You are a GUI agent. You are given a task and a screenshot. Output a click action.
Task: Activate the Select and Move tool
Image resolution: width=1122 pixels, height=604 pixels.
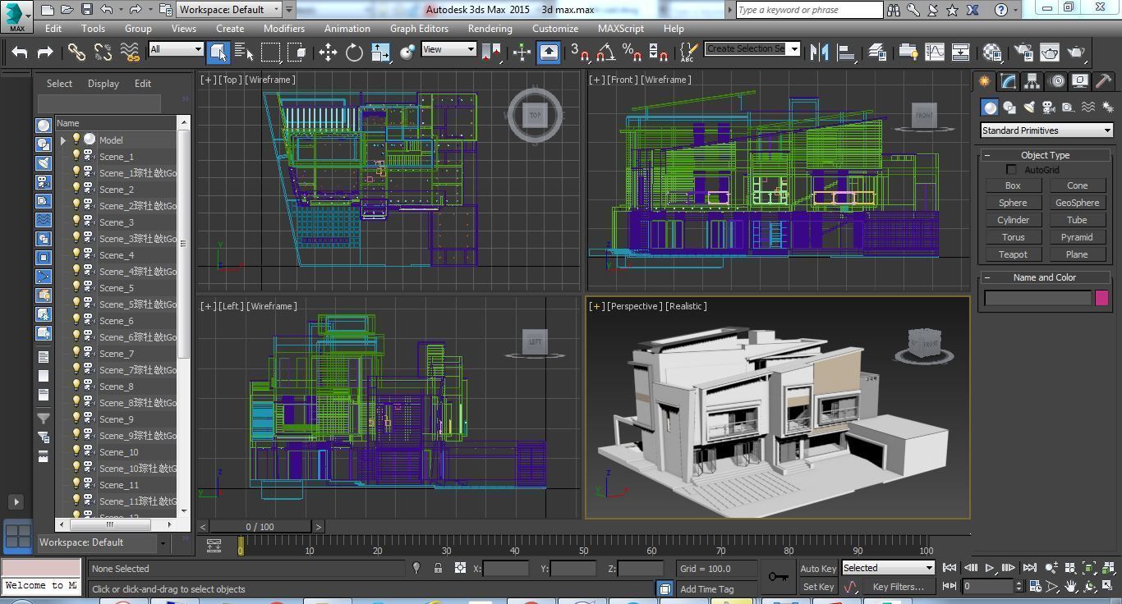point(328,53)
